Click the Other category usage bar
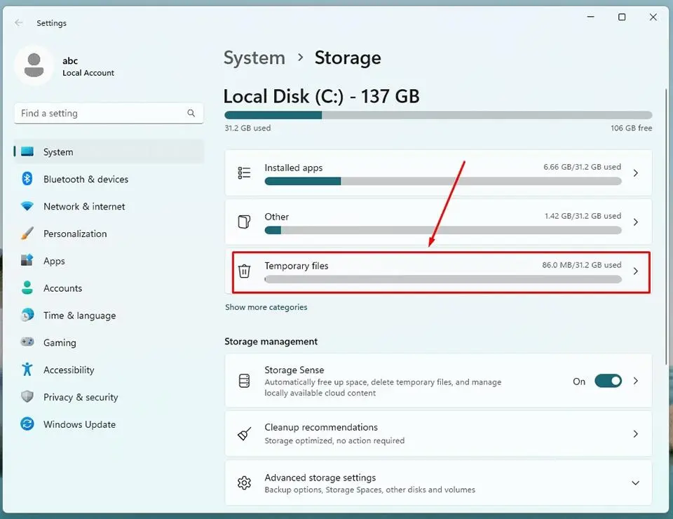 [x=443, y=231]
